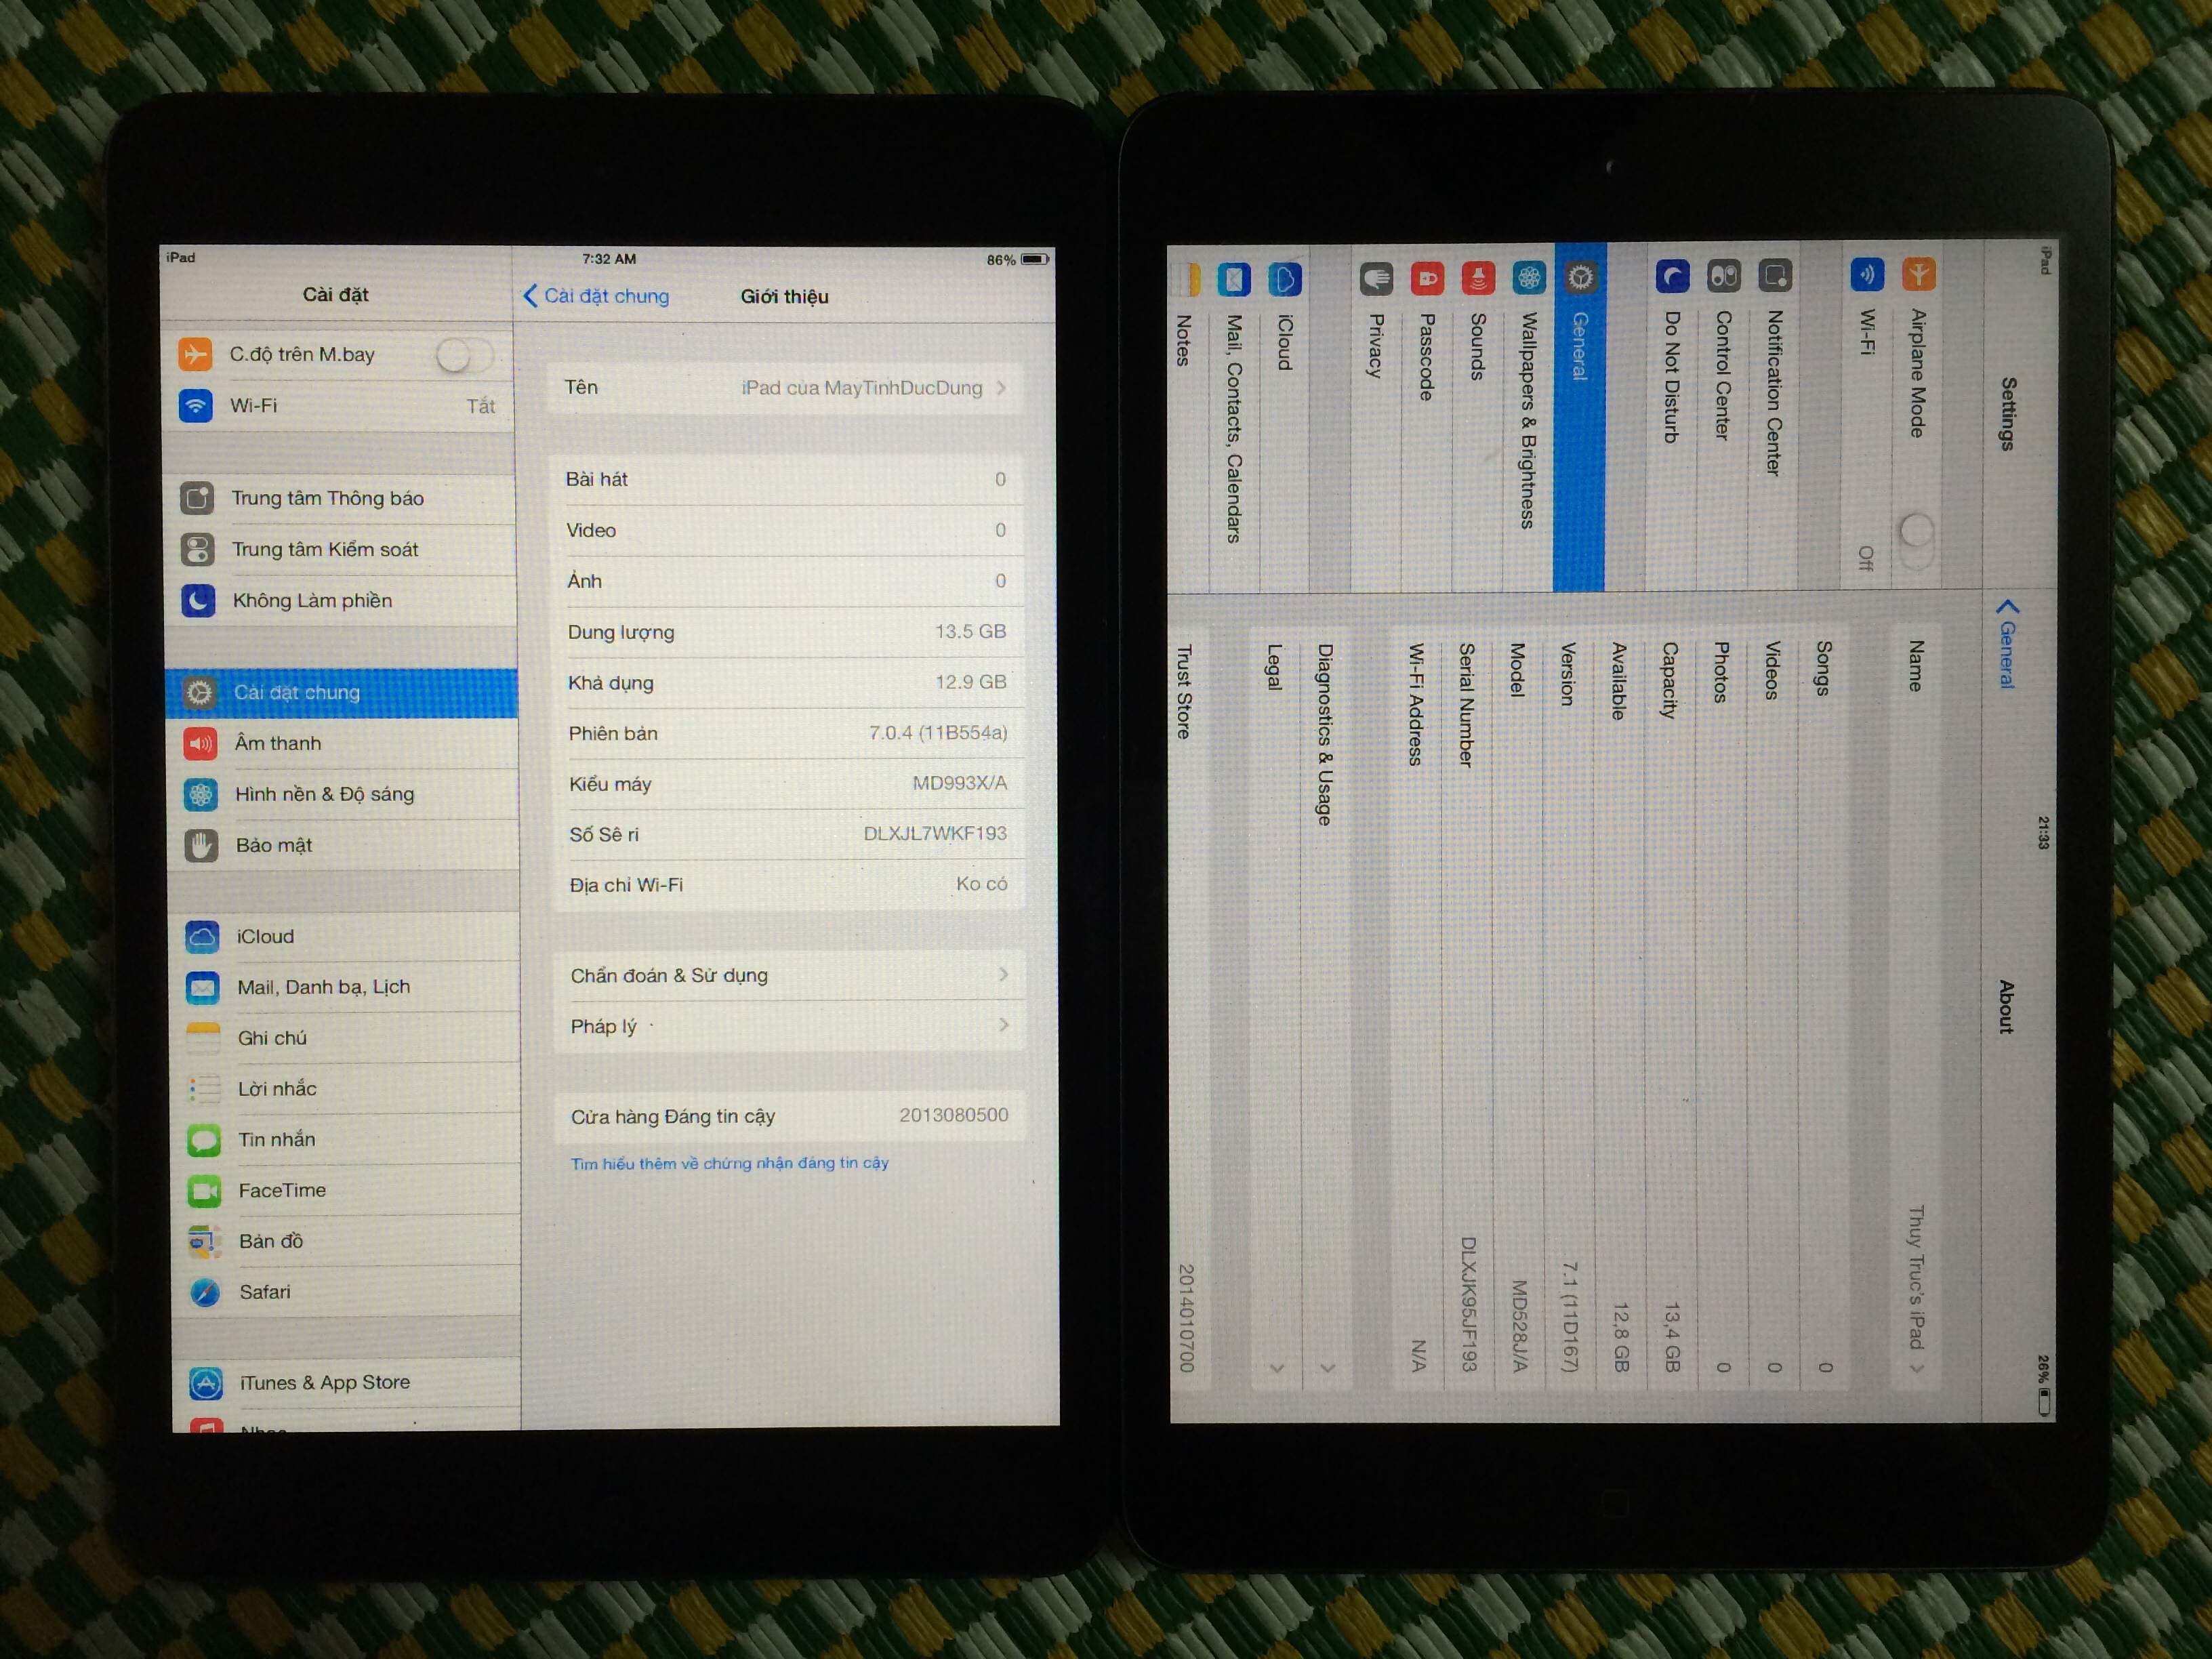Tap the Lời nhắc reminders icon
This screenshot has width=2212, height=1659.
[x=204, y=1089]
